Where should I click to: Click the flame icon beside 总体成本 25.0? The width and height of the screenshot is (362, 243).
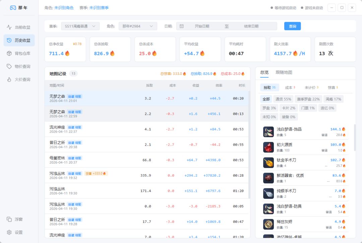[x=154, y=53]
